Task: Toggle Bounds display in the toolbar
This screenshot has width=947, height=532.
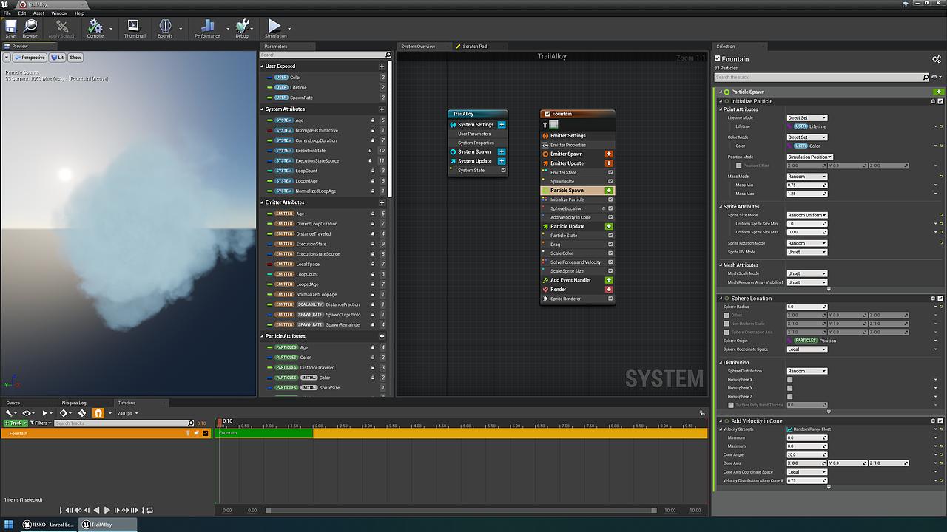Action: [x=165, y=29]
